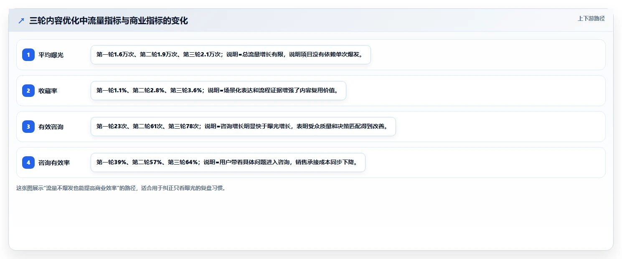Click the box starting 第一轮1.1%
This screenshot has height=259, width=622.
[218, 91]
